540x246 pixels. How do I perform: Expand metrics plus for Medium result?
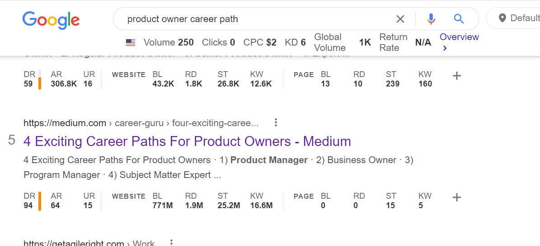coord(457,197)
